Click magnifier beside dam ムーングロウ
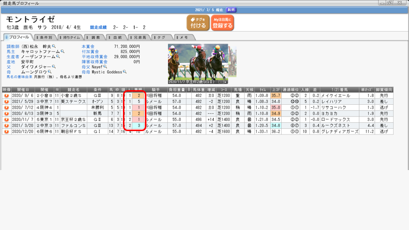The height and width of the screenshot is (230, 409). pyautogui.click(x=50, y=72)
